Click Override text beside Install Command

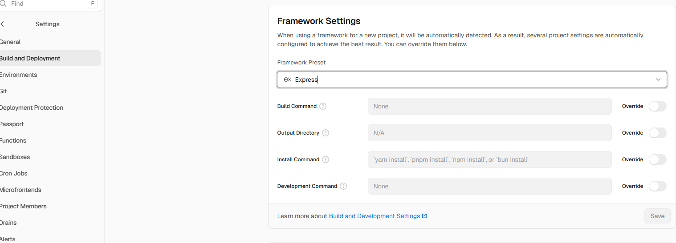(632, 159)
